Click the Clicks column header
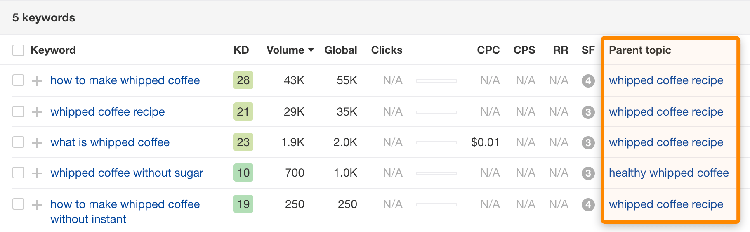Image resolution: width=750 pixels, height=232 pixels. (x=387, y=50)
